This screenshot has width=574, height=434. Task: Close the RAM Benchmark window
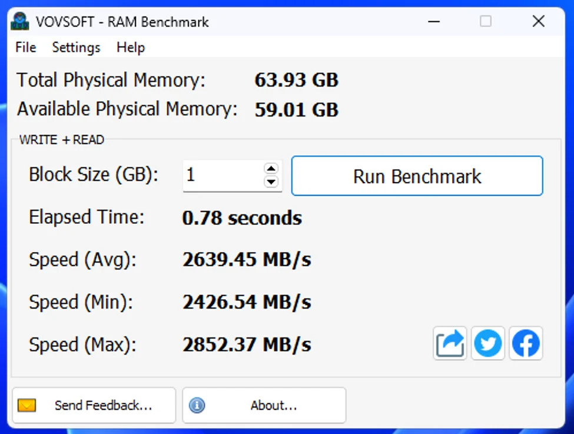click(x=539, y=21)
